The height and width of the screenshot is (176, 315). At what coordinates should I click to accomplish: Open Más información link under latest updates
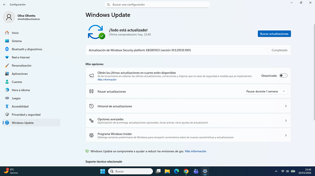(107, 80)
